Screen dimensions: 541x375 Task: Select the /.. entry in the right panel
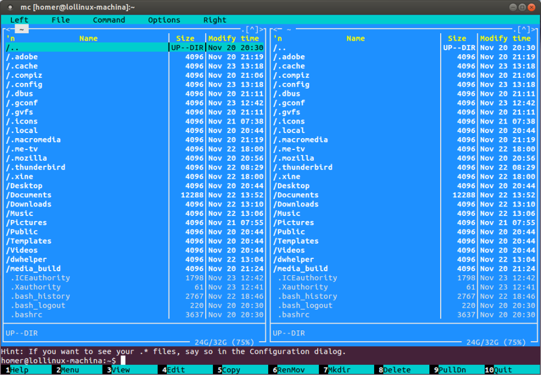click(x=405, y=48)
